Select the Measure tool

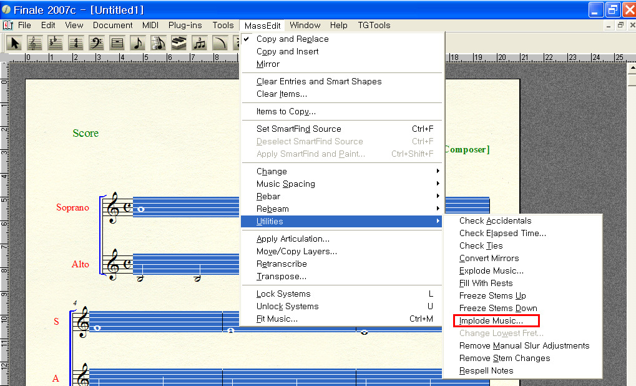[x=117, y=43]
